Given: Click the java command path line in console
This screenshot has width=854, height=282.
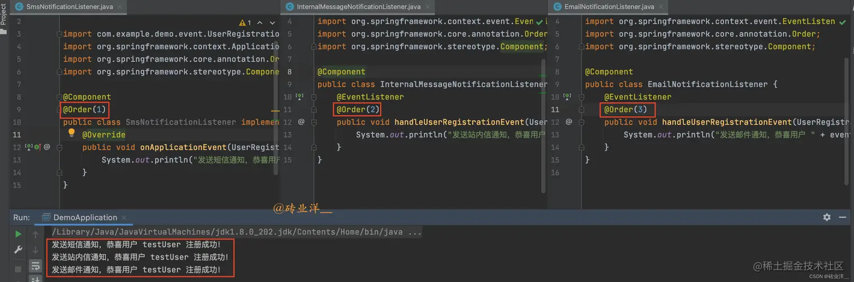Looking at the screenshot, I should [236, 232].
